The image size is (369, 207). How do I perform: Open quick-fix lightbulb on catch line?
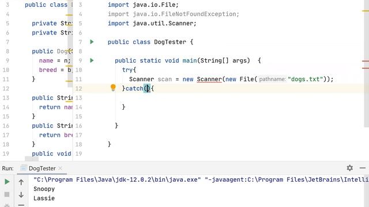113,88
